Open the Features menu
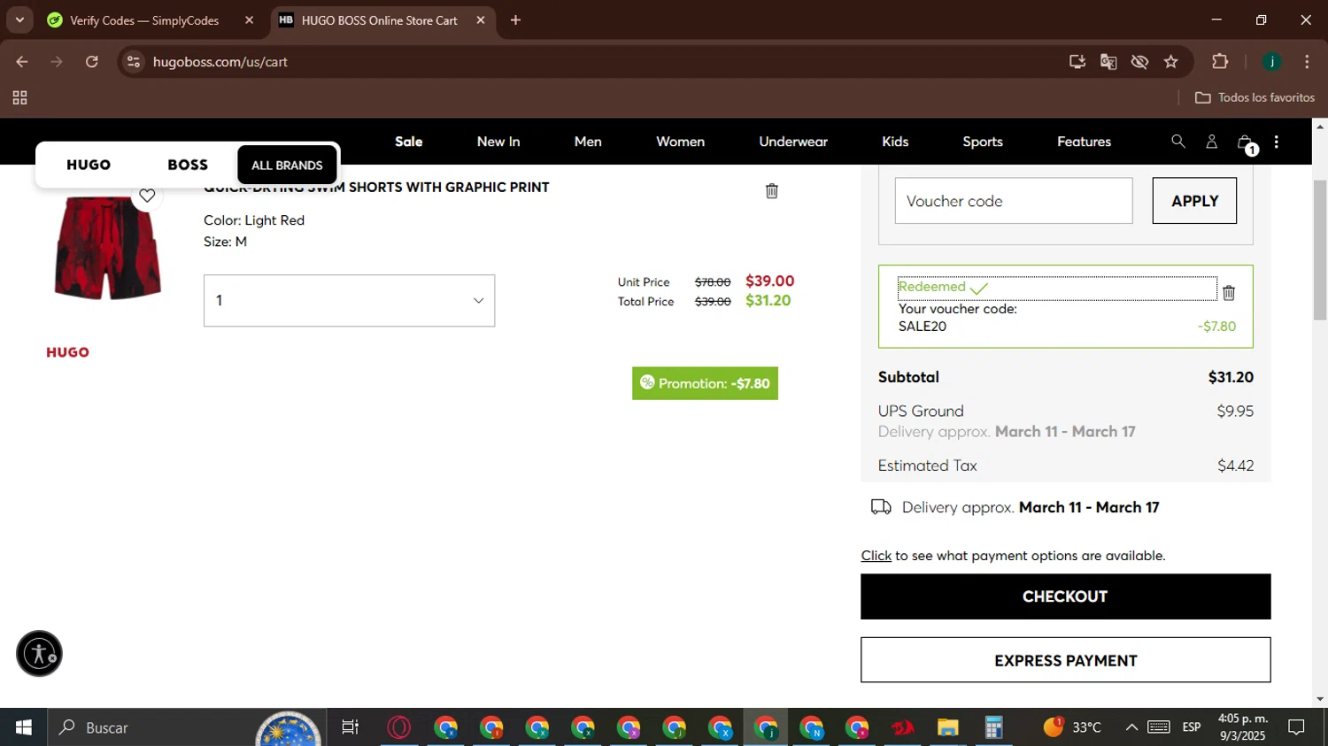1328x746 pixels. click(x=1084, y=142)
